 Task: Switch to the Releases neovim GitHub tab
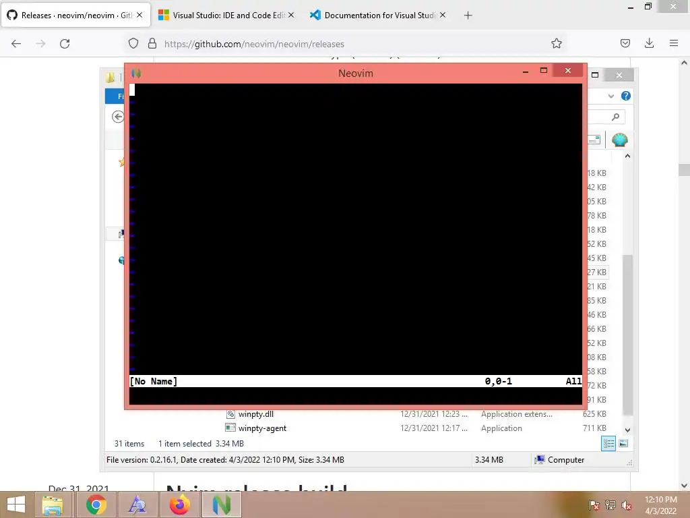coord(75,15)
